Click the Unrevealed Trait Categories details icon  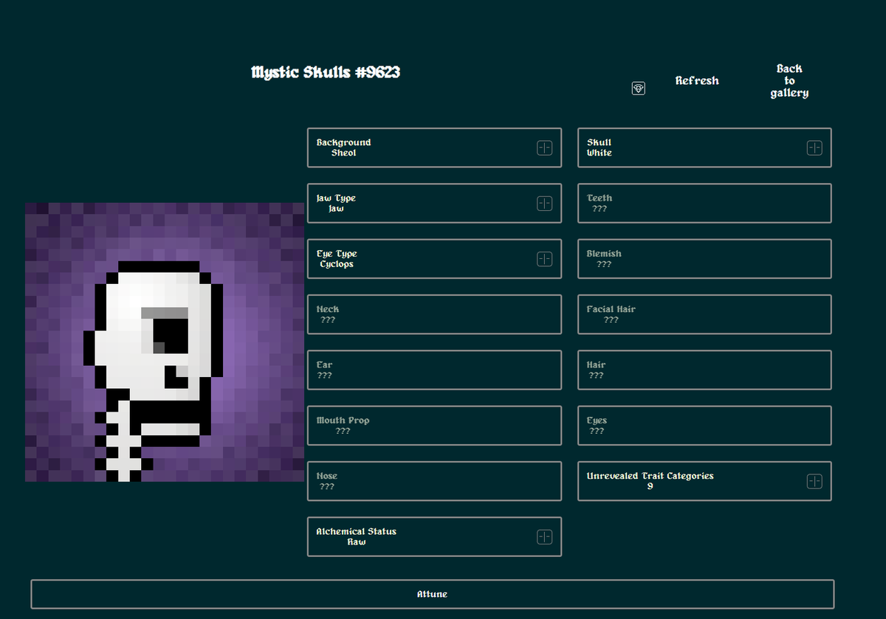click(814, 480)
